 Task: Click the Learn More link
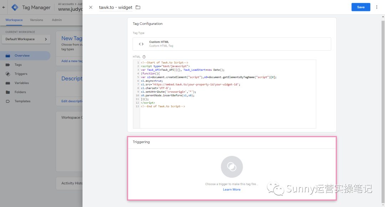click(232, 190)
